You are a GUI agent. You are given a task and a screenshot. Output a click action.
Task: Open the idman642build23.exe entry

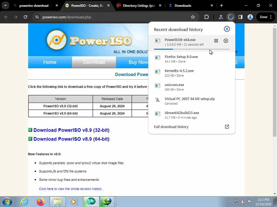pyautogui.click(x=192, y=115)
